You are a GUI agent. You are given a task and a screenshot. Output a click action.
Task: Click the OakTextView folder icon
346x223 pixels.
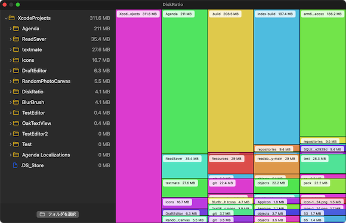coord(16,123)
